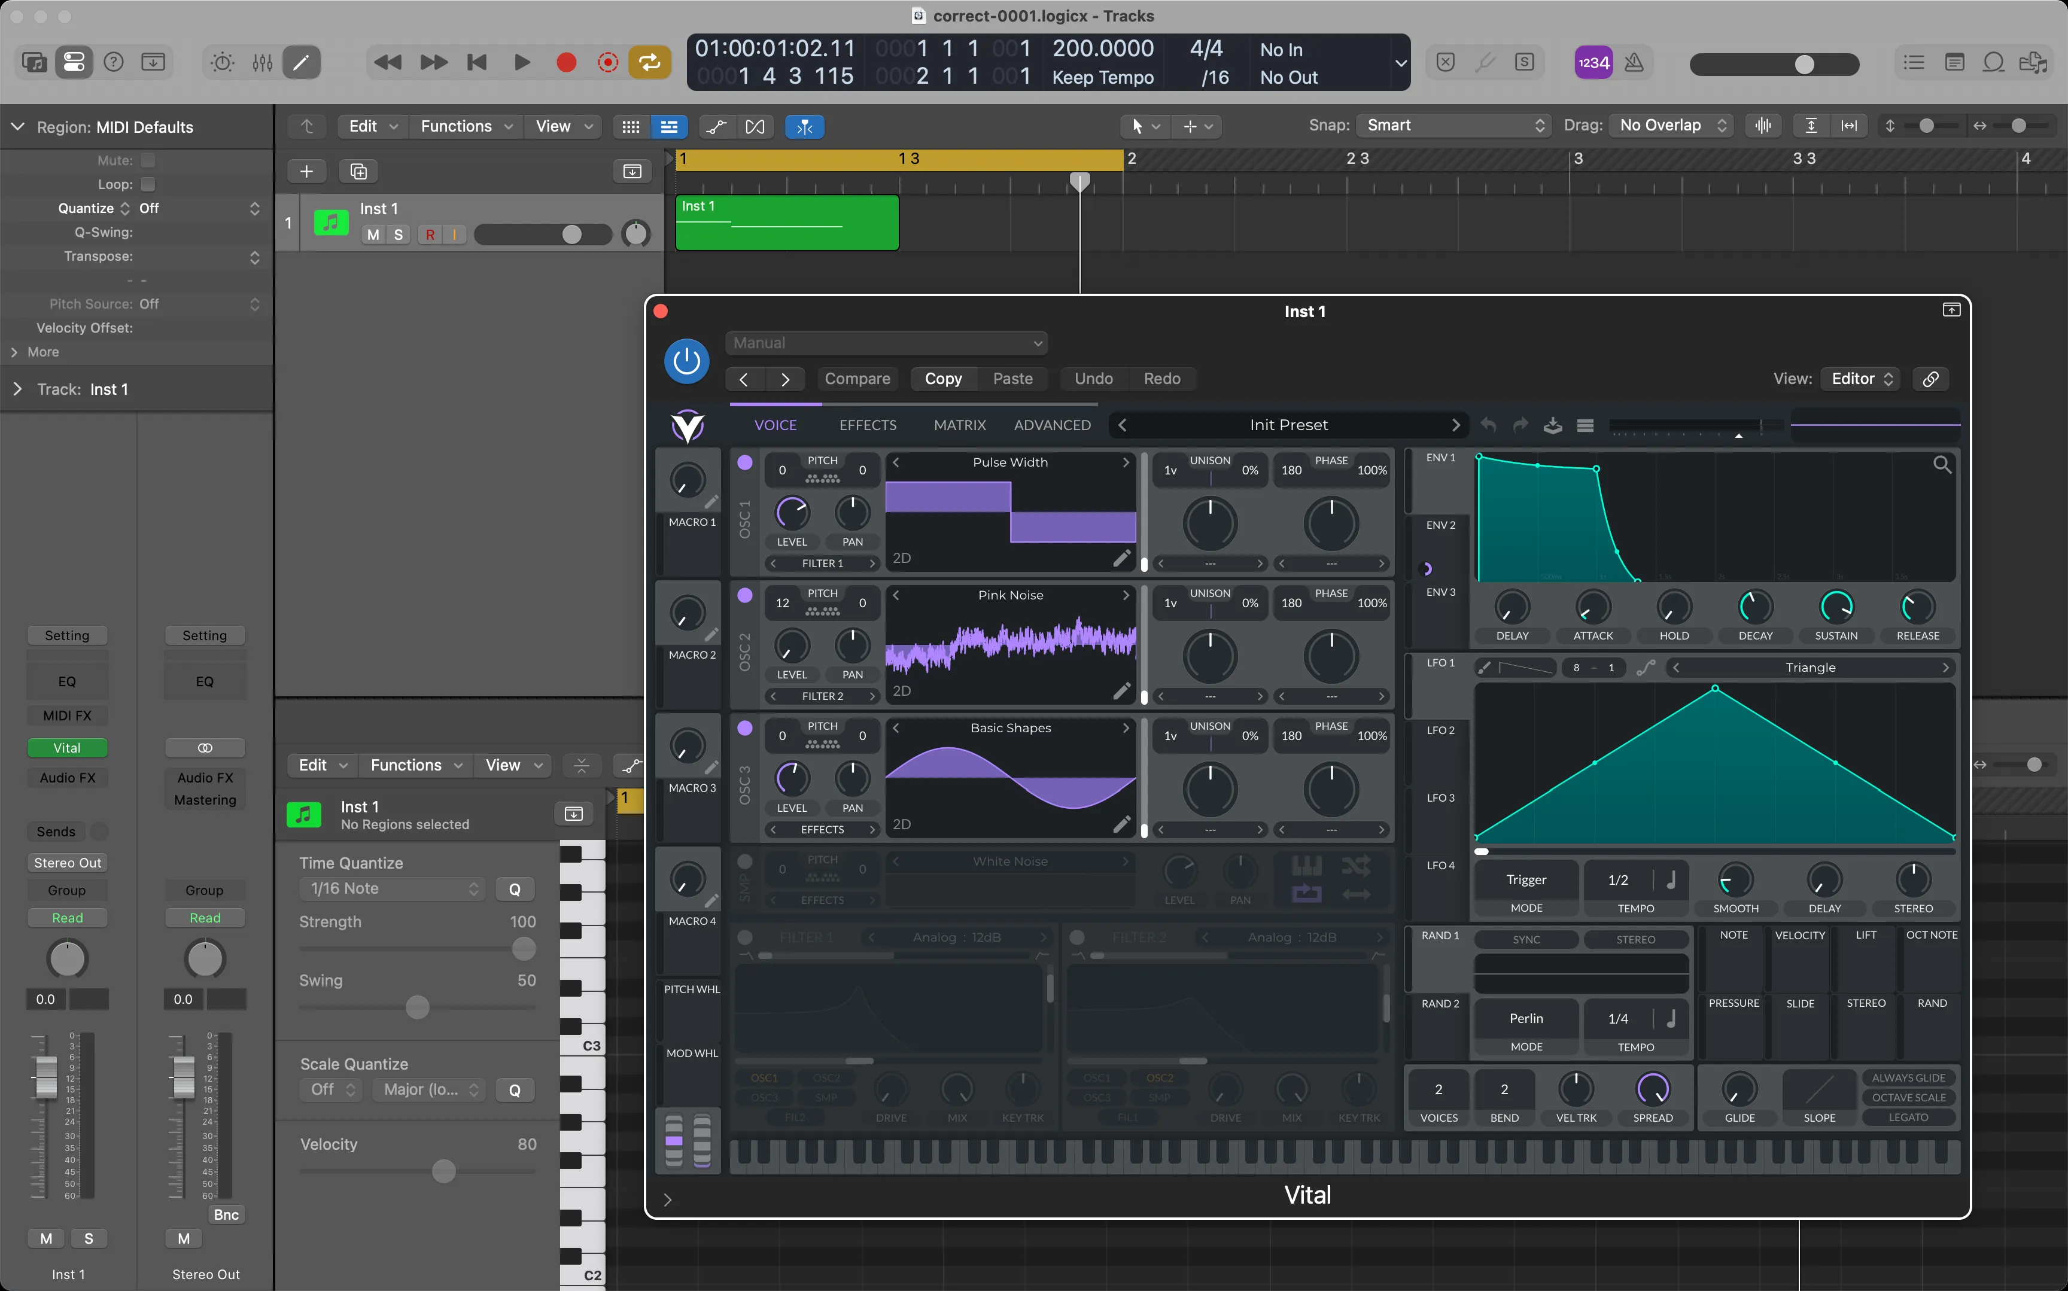Click the Duplicate Track icon
Screen dimensions: 2068x1291
coord(358,172)
